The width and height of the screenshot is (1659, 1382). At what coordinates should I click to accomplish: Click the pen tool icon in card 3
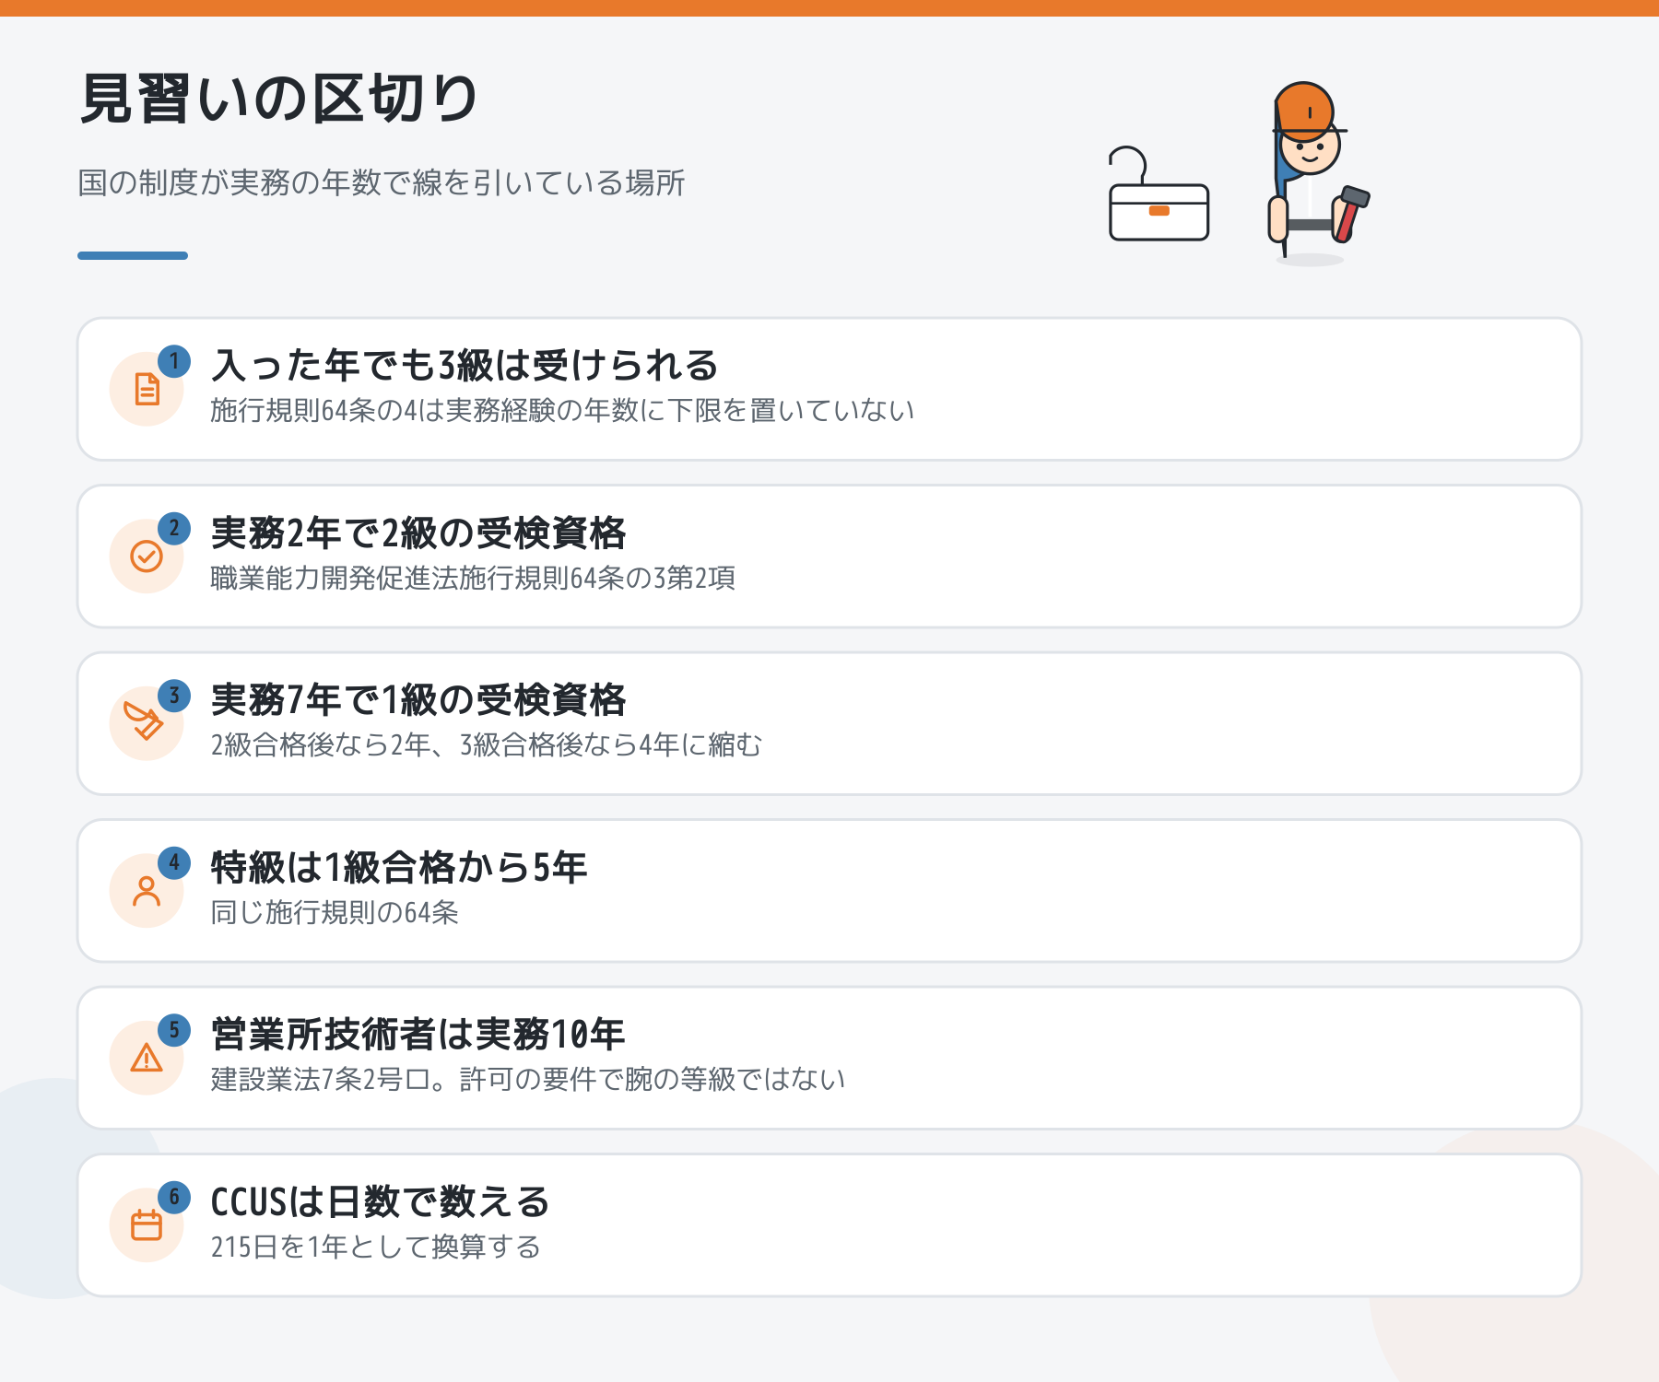click(x=144, y=721)
